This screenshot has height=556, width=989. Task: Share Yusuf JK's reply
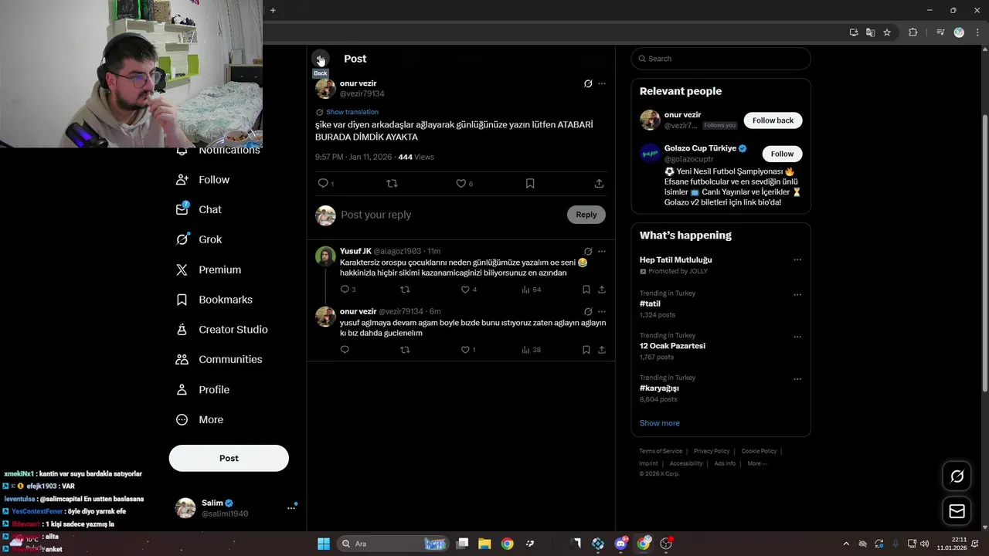[602, 290]
